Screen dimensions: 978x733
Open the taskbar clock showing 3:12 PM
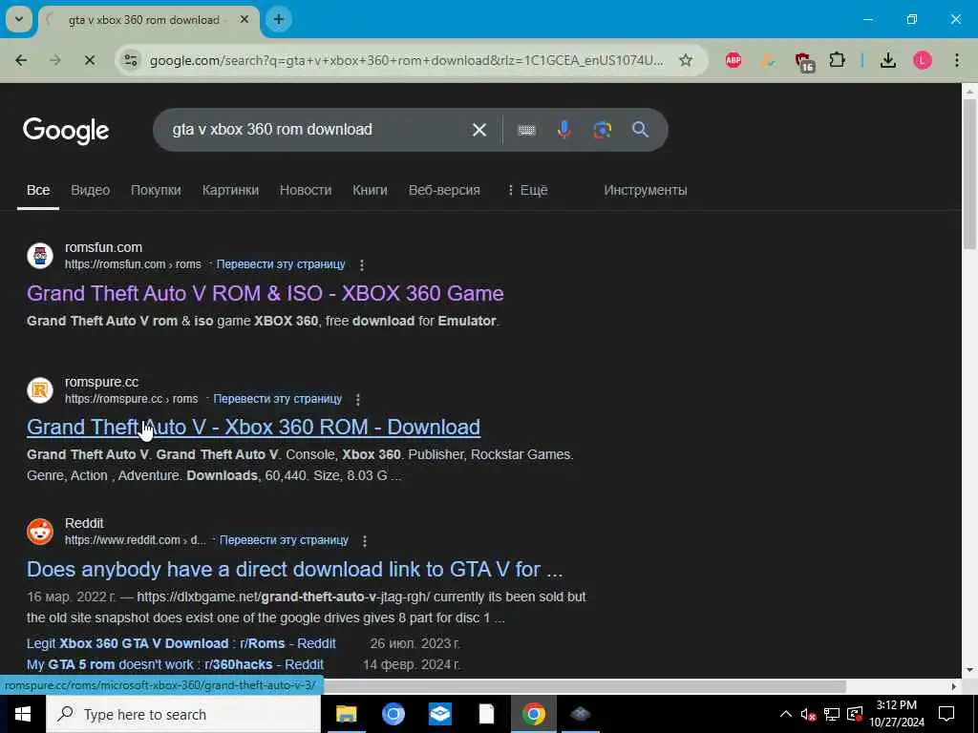pos(897,714)
